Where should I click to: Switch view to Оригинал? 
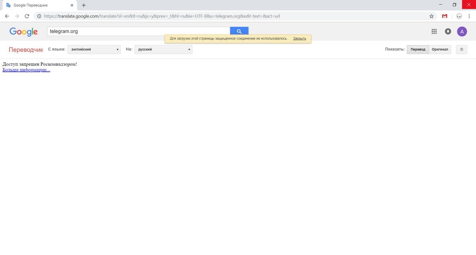[x=440, y=49]
